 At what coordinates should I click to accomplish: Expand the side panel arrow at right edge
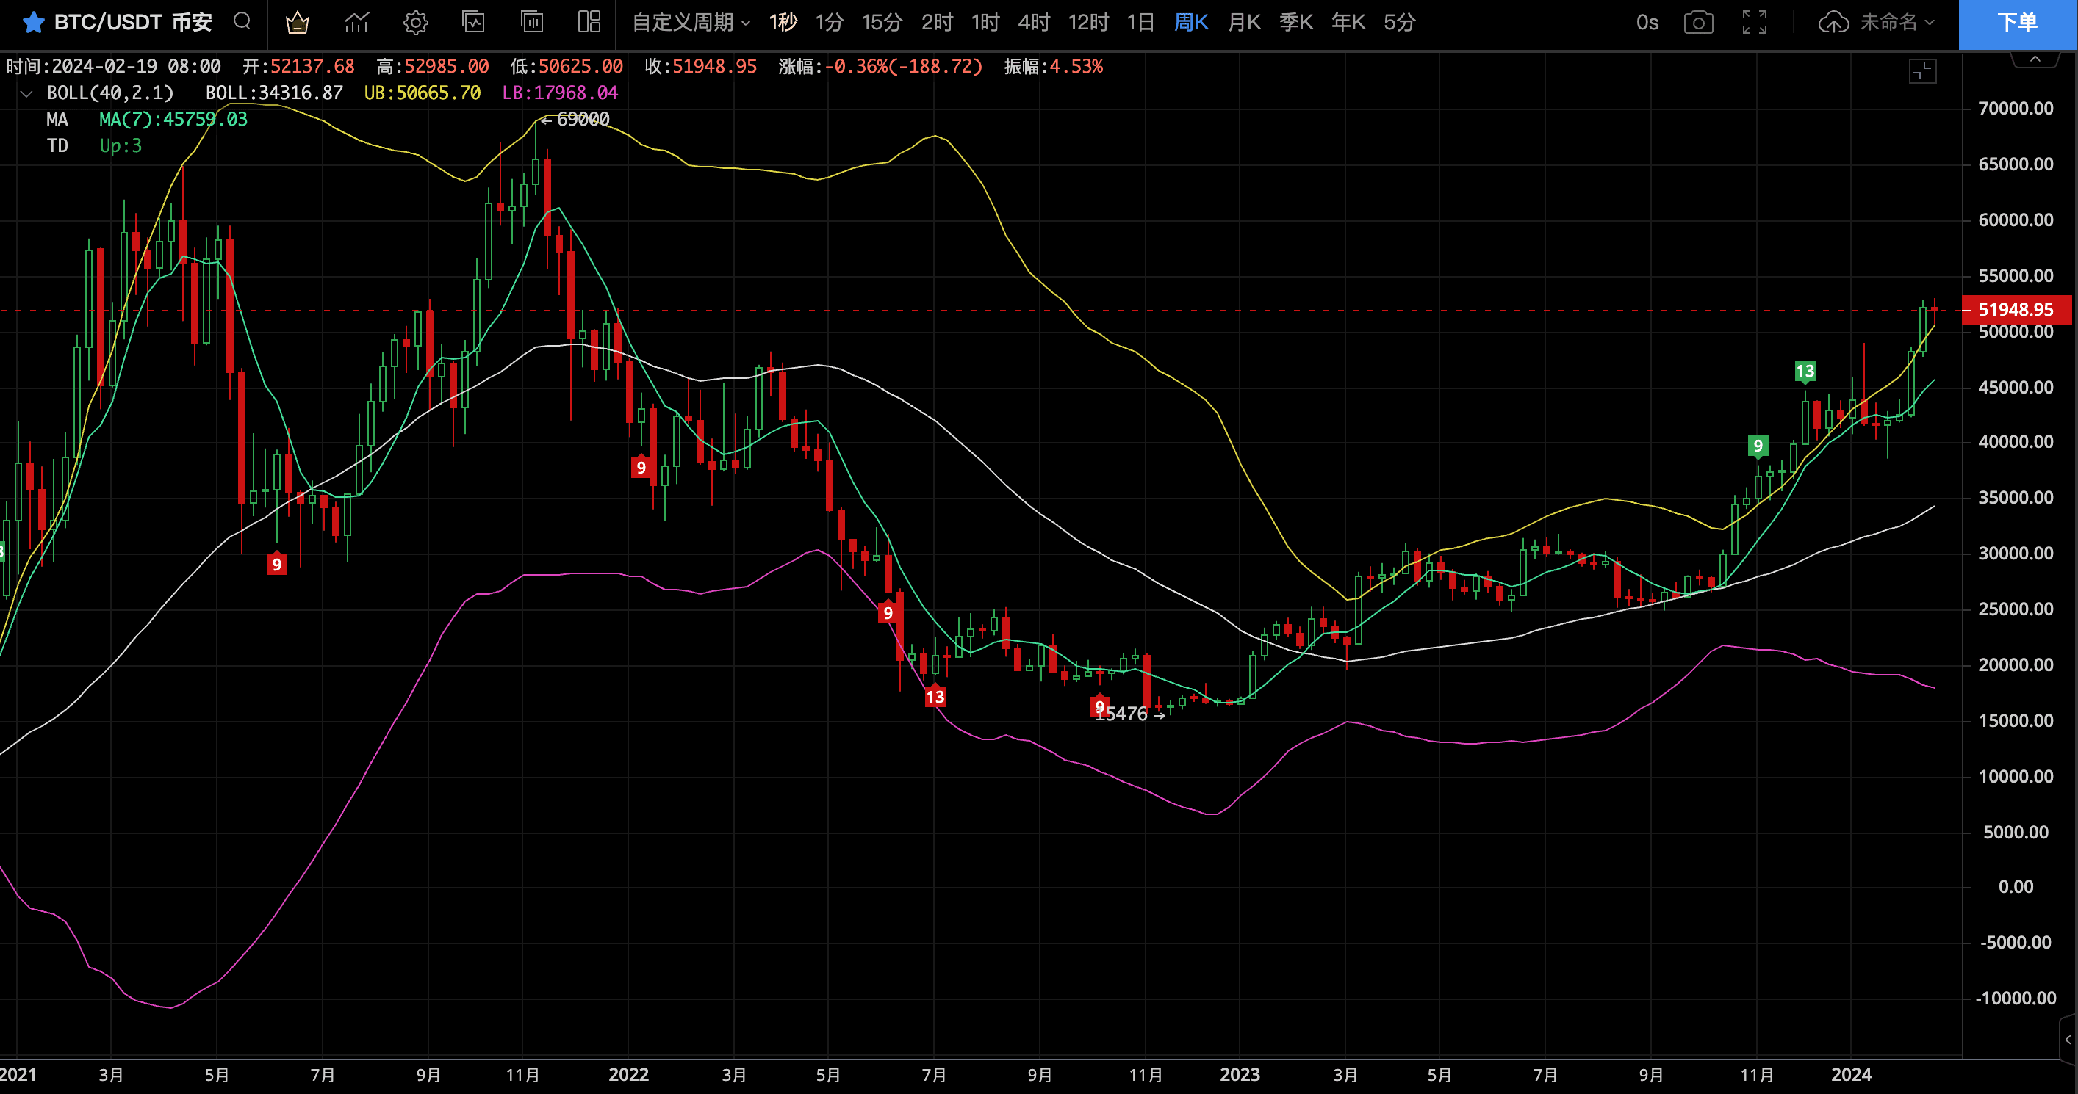[2068, 1039]
